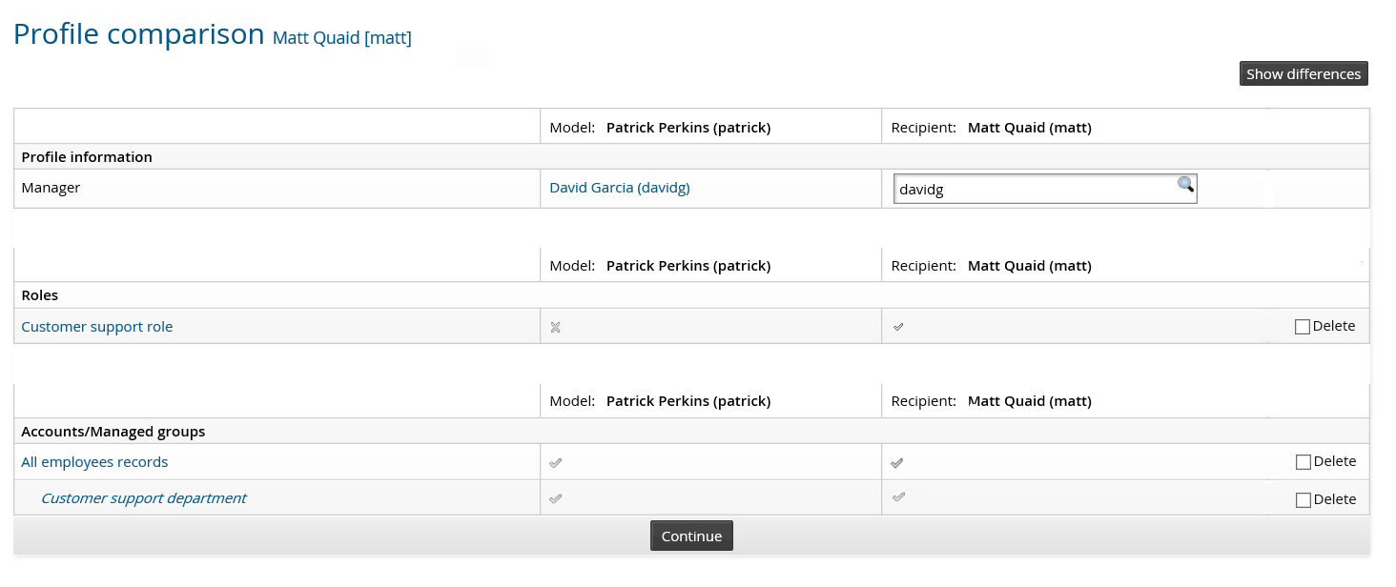Enable Delete for All employees records
This screenshot has width=1396, height=587.
tap(1303, 461)
